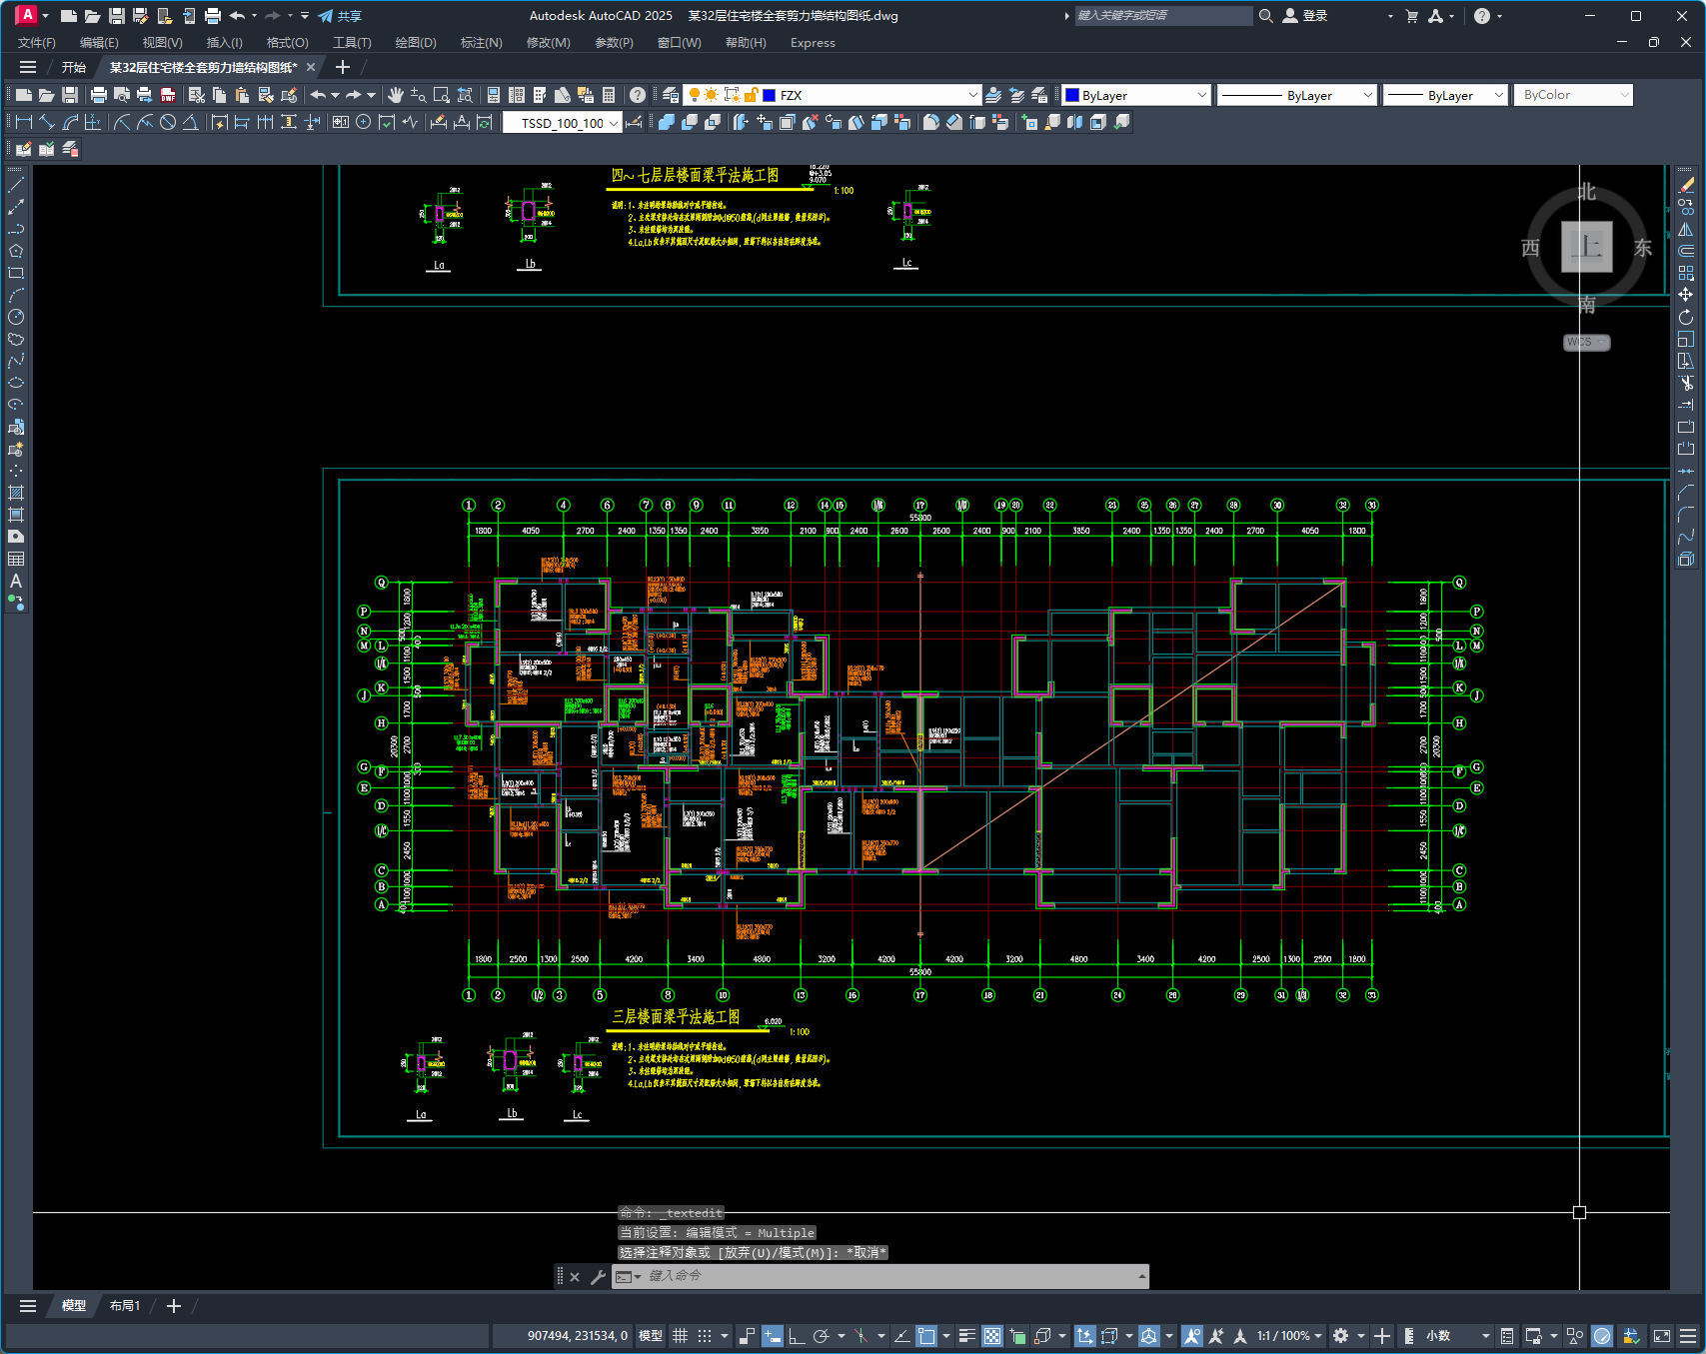Select the Mirror modify tool
The height and width of the screenshot is (1354, 1706).
(1686, 229)
